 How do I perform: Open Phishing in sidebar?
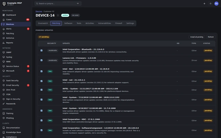(x=16, y=118)
